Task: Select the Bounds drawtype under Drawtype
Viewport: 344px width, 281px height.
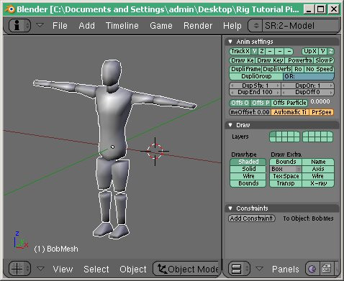Action: coord(248,183)
